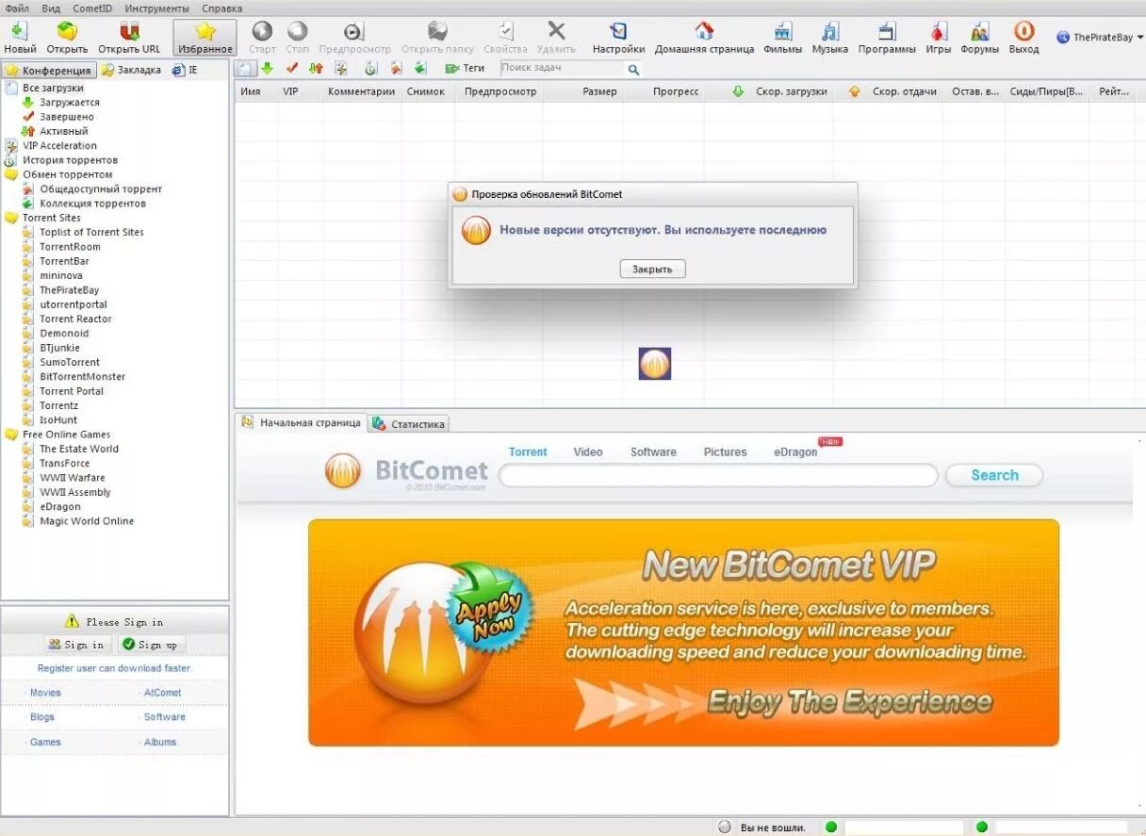
Task: Click the Теги tag button
Action: [465, 68]
